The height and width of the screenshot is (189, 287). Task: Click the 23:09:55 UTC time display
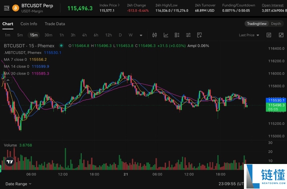(231, 184)
